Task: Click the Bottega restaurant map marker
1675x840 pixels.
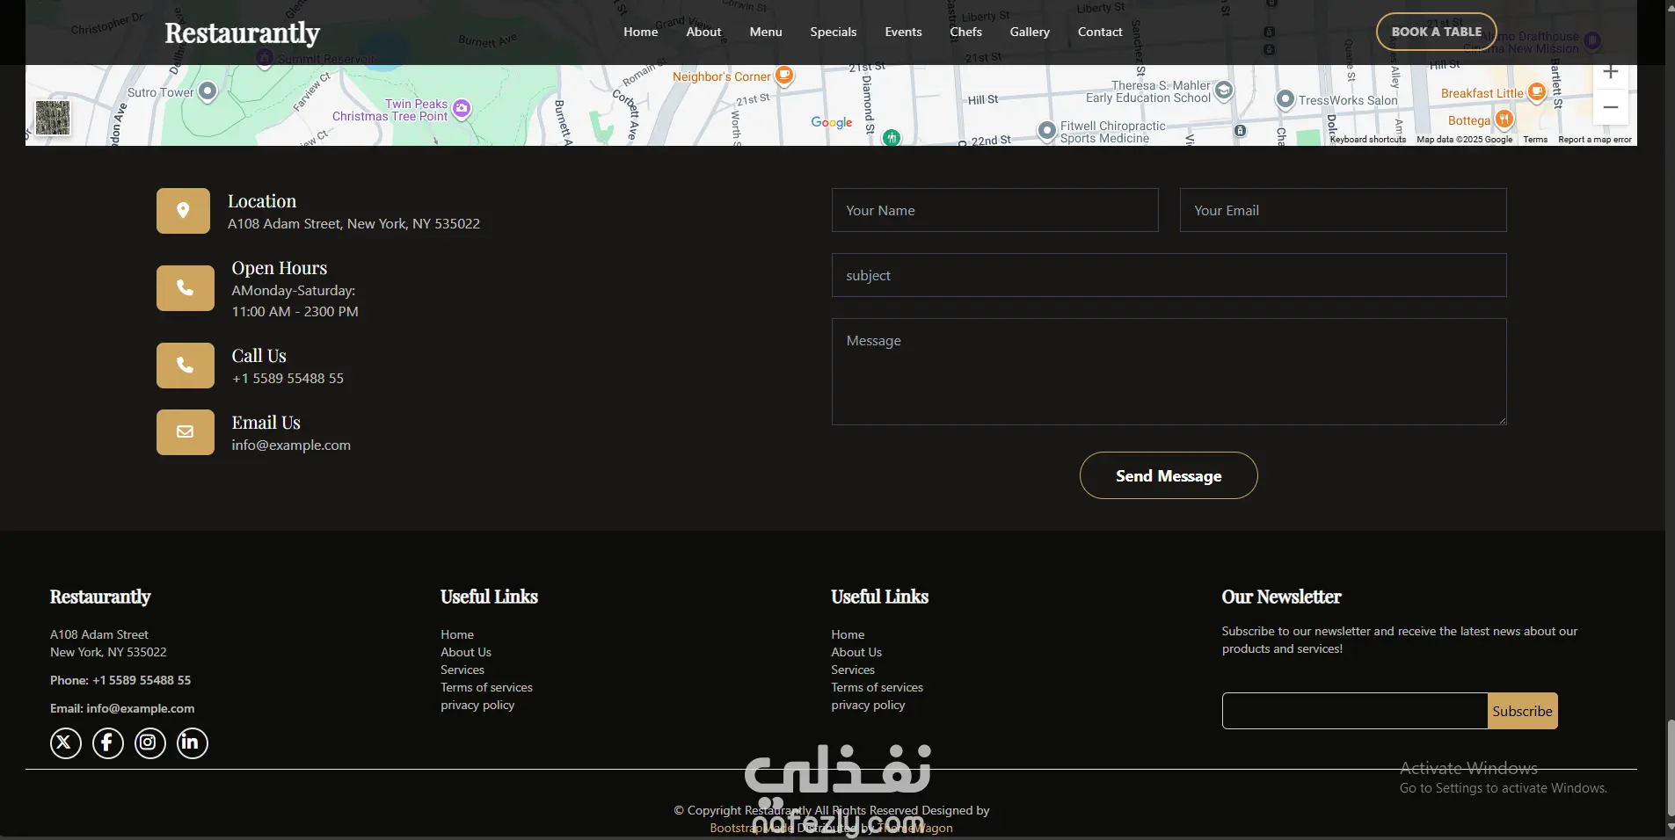Action: coord(1504,119)
